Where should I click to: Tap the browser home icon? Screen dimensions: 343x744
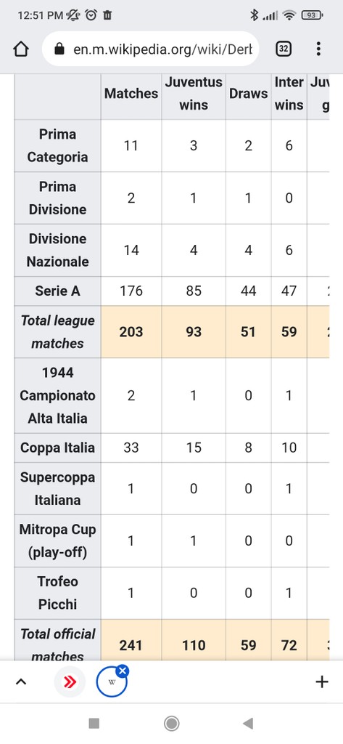(21, 49)
